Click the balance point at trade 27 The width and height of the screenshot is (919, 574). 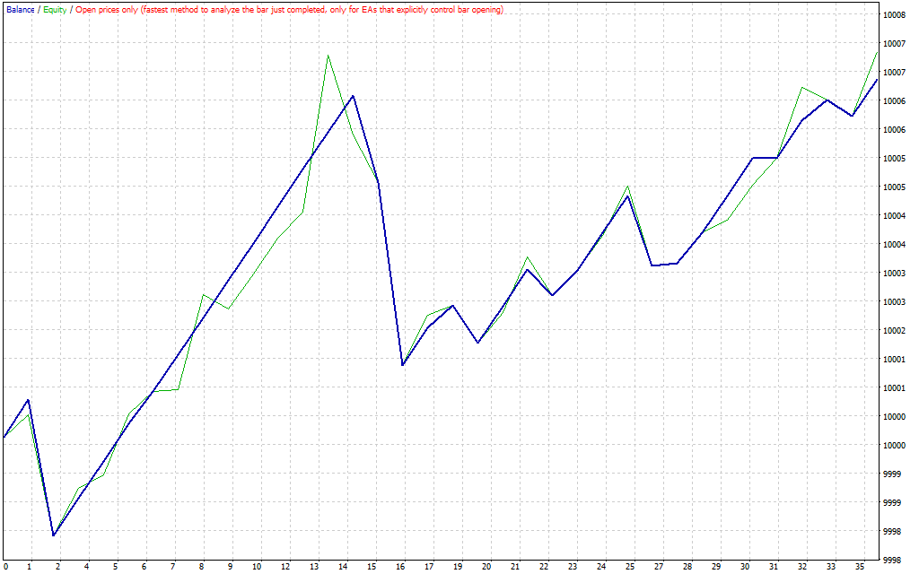[653, 265]
